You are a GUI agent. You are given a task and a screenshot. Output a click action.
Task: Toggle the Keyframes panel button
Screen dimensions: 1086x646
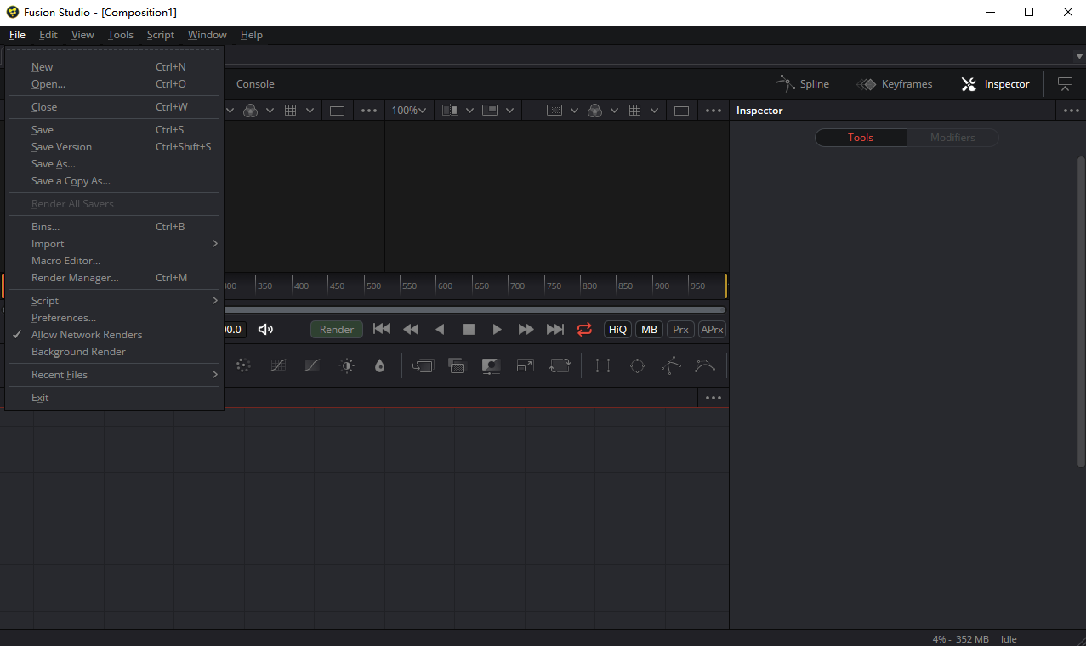click(x=894, y=84)
